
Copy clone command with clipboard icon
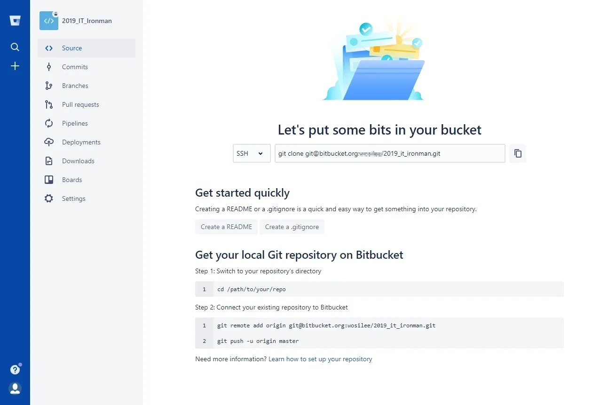coord(518,153)
